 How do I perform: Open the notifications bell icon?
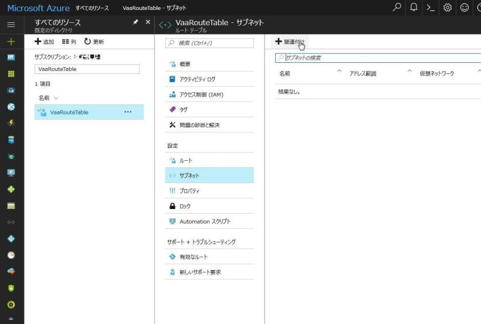click(x=414, y=8)
